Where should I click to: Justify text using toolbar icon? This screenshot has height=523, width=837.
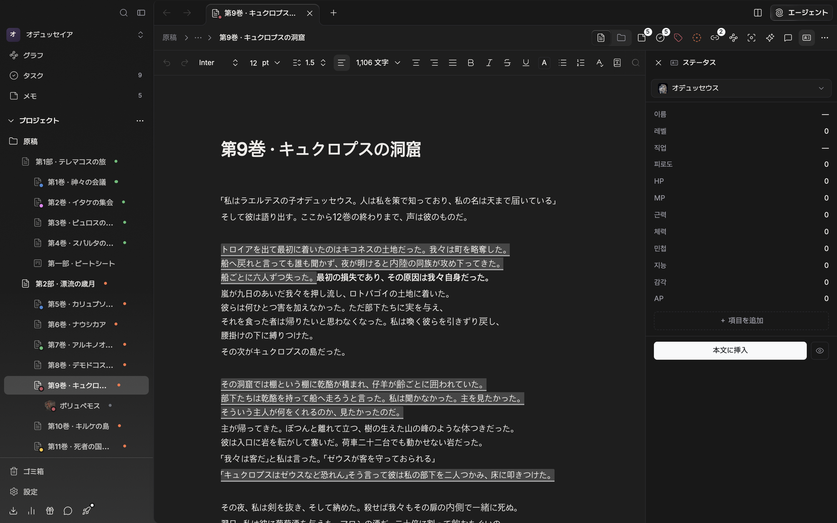(453, 62)
